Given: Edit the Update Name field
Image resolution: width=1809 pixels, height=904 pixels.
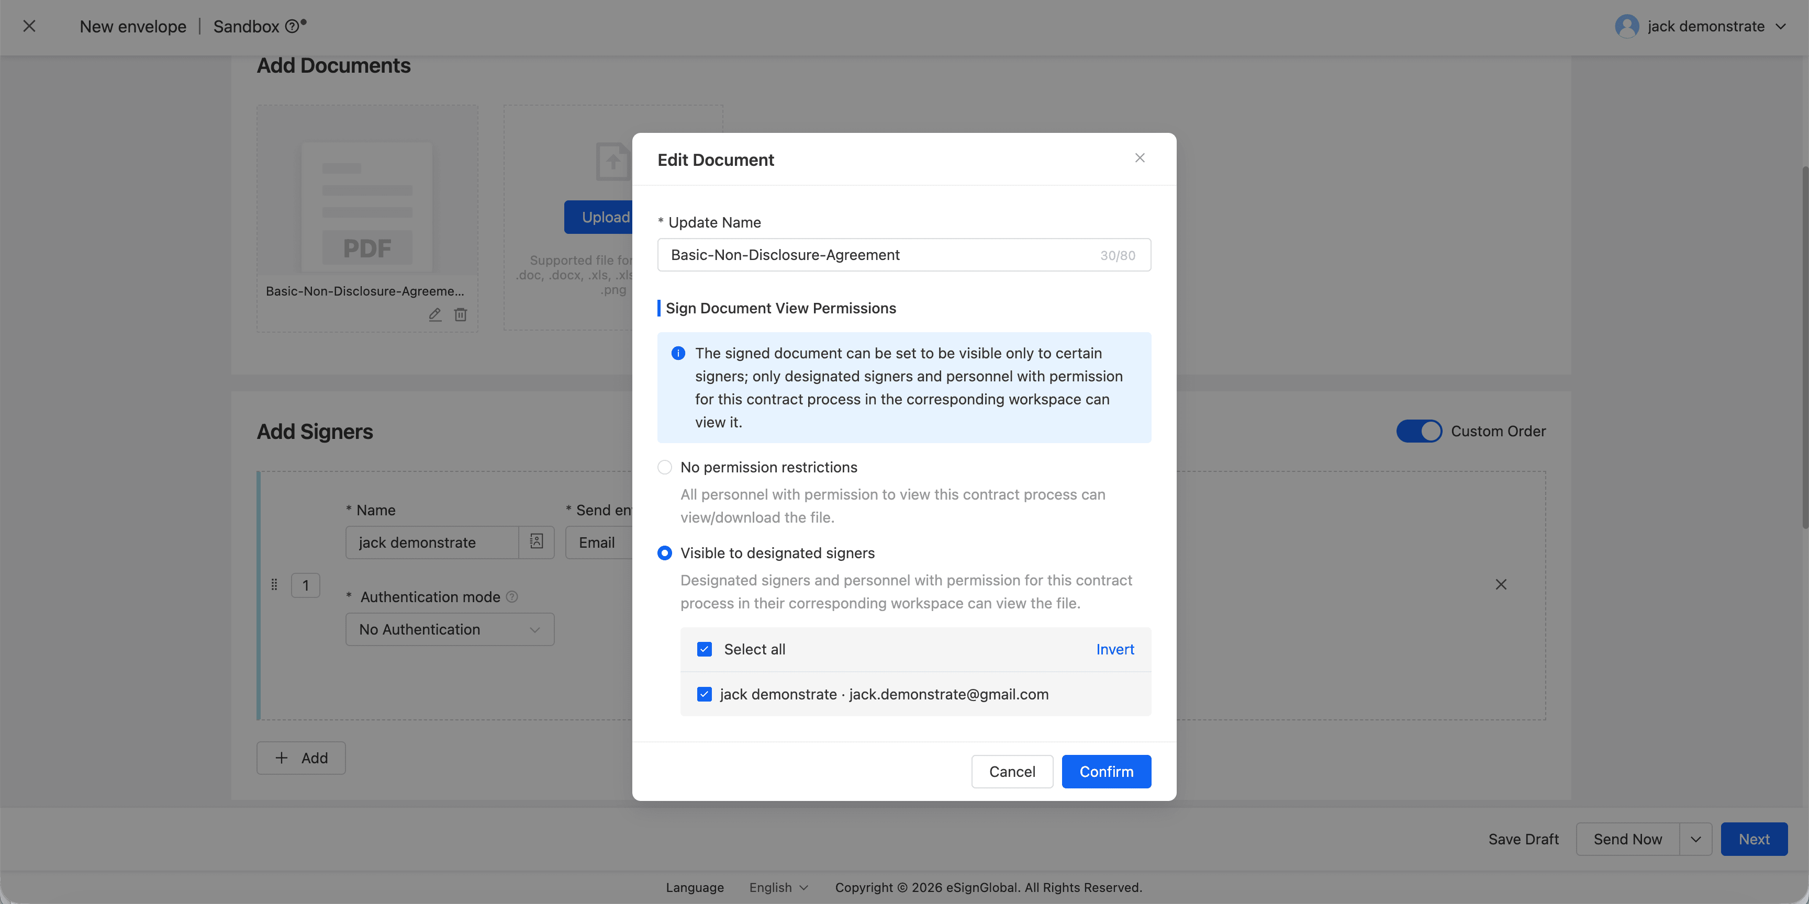Looking at the screenshot, I should pos(904,255).
